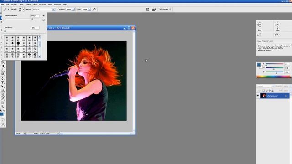This screenshot has width=292, height=164.
Task: Open the File menu
Action: [x=2, y=5]
